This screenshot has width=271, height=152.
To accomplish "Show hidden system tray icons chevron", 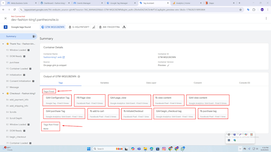I will point(240,149).
